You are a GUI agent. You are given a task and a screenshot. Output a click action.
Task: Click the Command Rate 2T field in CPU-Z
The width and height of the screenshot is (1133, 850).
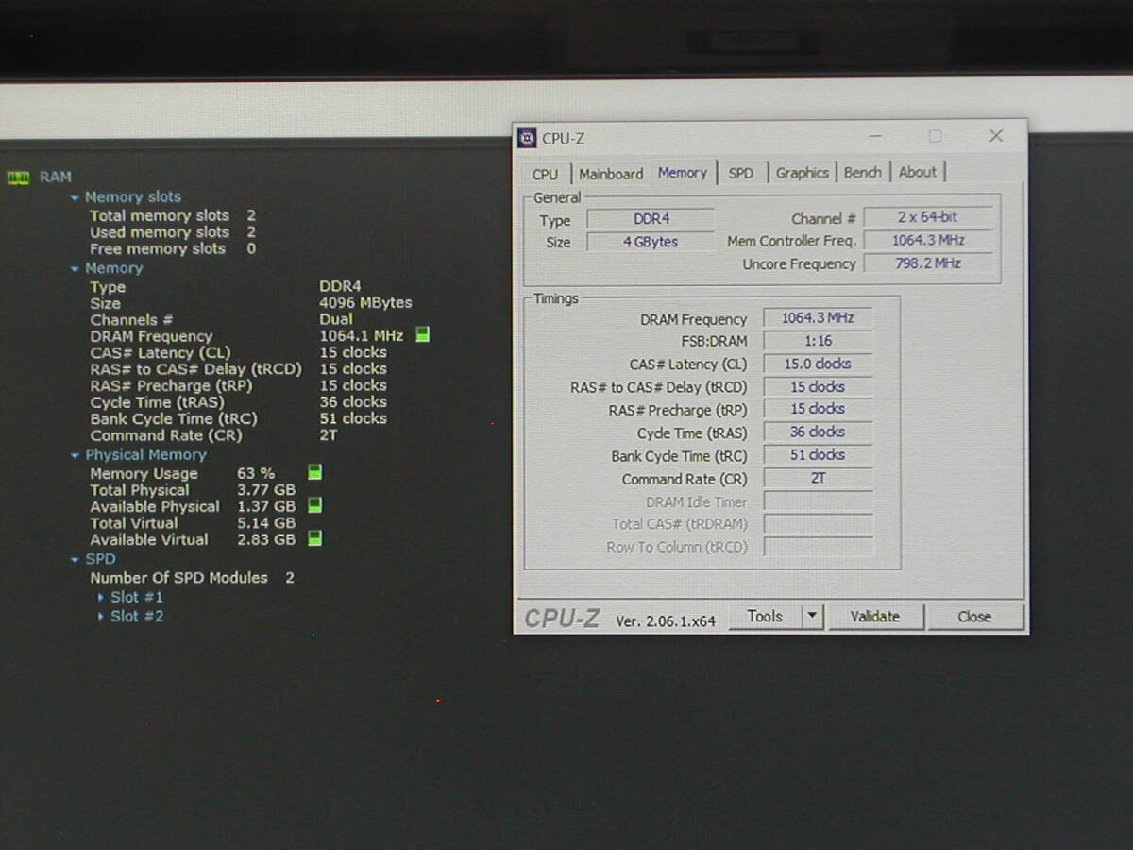[x=818, y=478]
